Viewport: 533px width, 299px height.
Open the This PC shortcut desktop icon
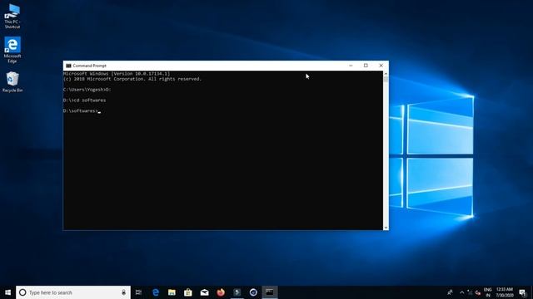[x=12, y=16]
